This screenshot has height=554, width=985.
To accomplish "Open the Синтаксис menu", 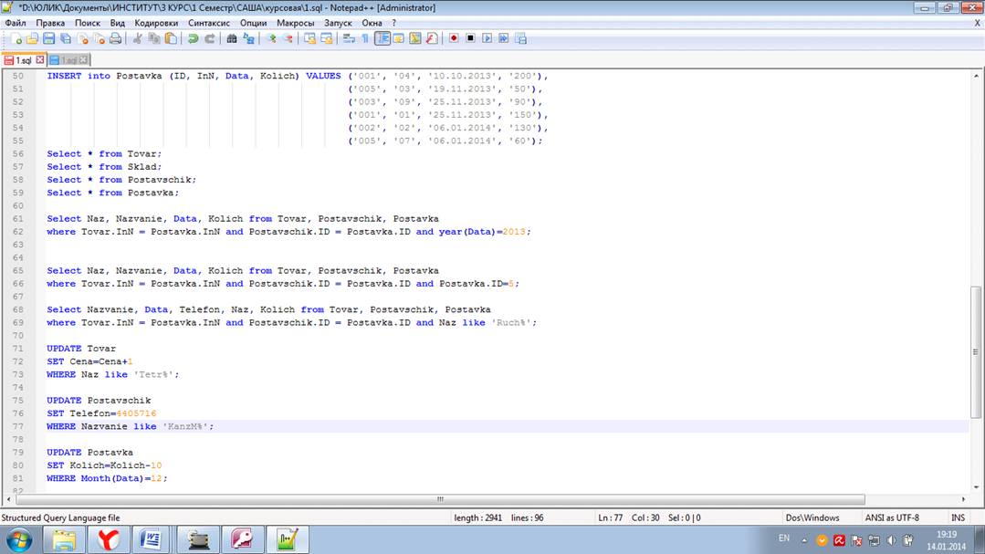I will point(209,22).
